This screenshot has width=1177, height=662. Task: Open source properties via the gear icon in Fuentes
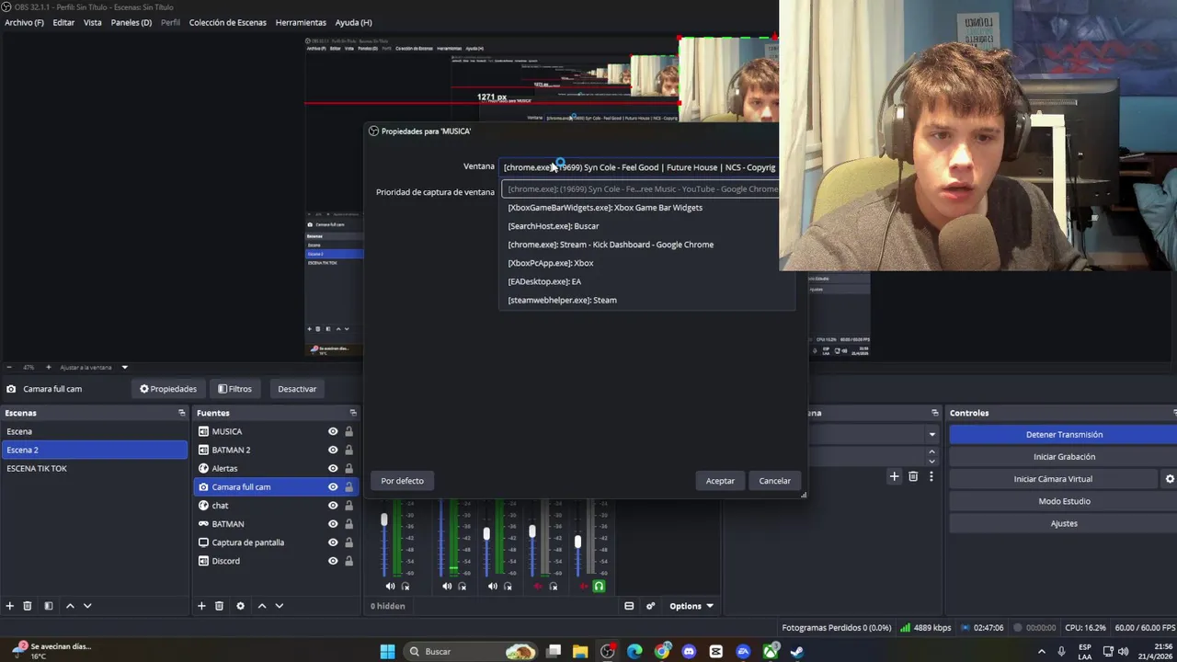(240, 606)
